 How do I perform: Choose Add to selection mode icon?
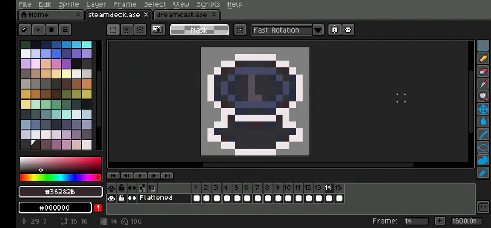pyautogui.click(x=127, y=30)
